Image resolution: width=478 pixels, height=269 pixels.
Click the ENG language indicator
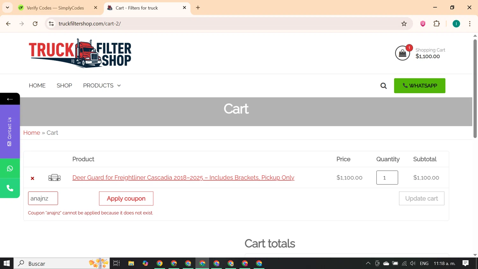(x=424, y=263)
